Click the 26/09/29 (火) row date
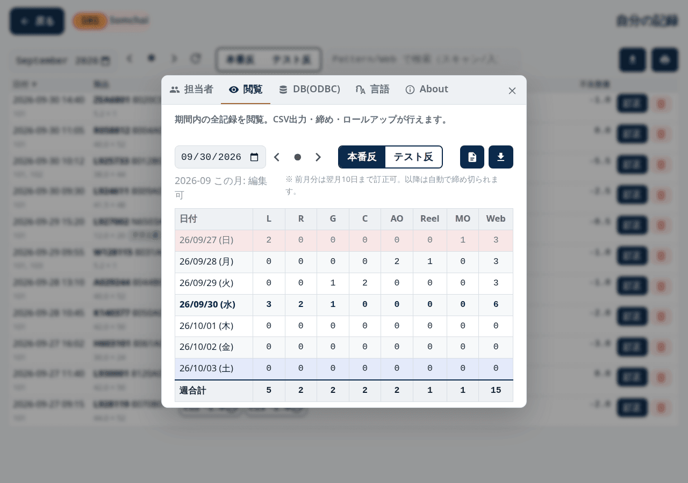Viewport: 688px width, 483px height. pyautogui.click(x=206, y=283)
